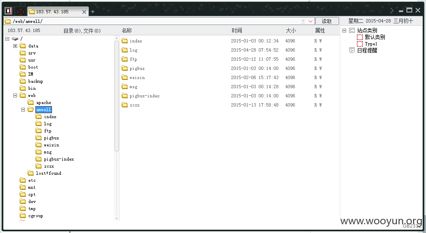Click the zczx folder icon in tree
Image resolution: width=426 pixels, height=233 pixels.
coord(39,166)
